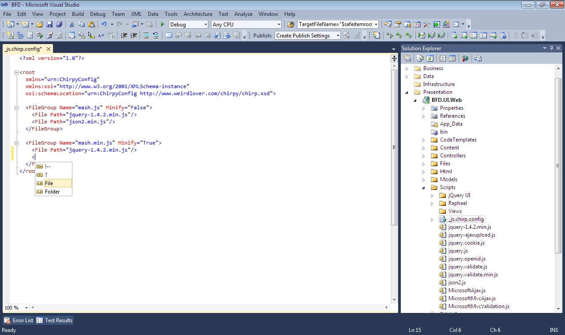The image size is (565, 335).
Task: Refresh the Solution Explorer tree
Action: coord(430,58)
